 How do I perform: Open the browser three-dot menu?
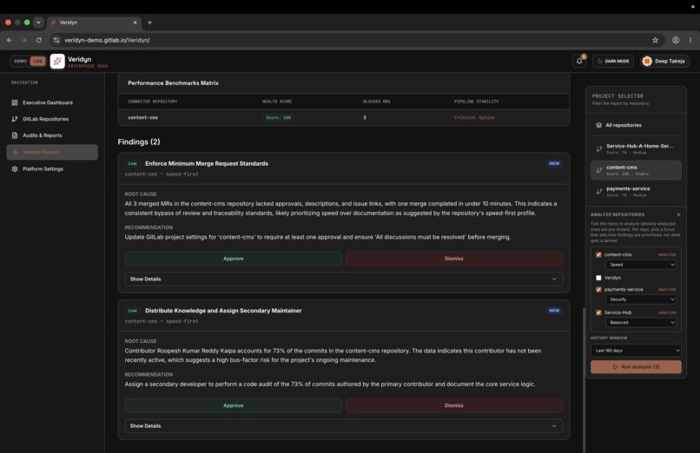690,40
